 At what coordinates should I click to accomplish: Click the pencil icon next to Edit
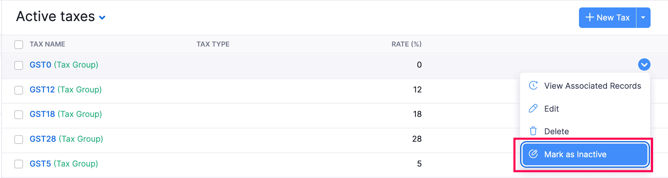tap(533, 109)
